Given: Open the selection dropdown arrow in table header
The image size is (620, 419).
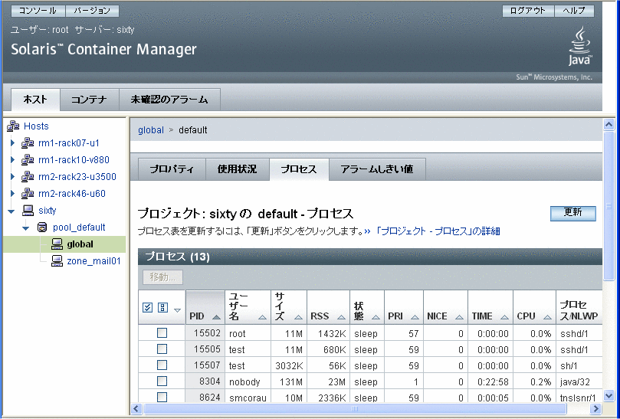Looking at the screenshot, I should pyautogui.click(x=178, y=310).
